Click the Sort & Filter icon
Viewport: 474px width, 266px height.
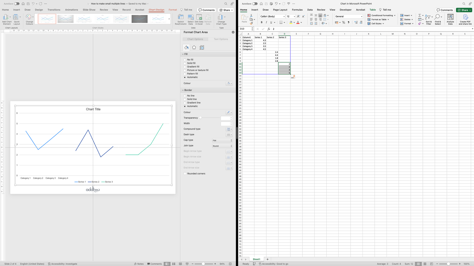click(x=428, y=20)
